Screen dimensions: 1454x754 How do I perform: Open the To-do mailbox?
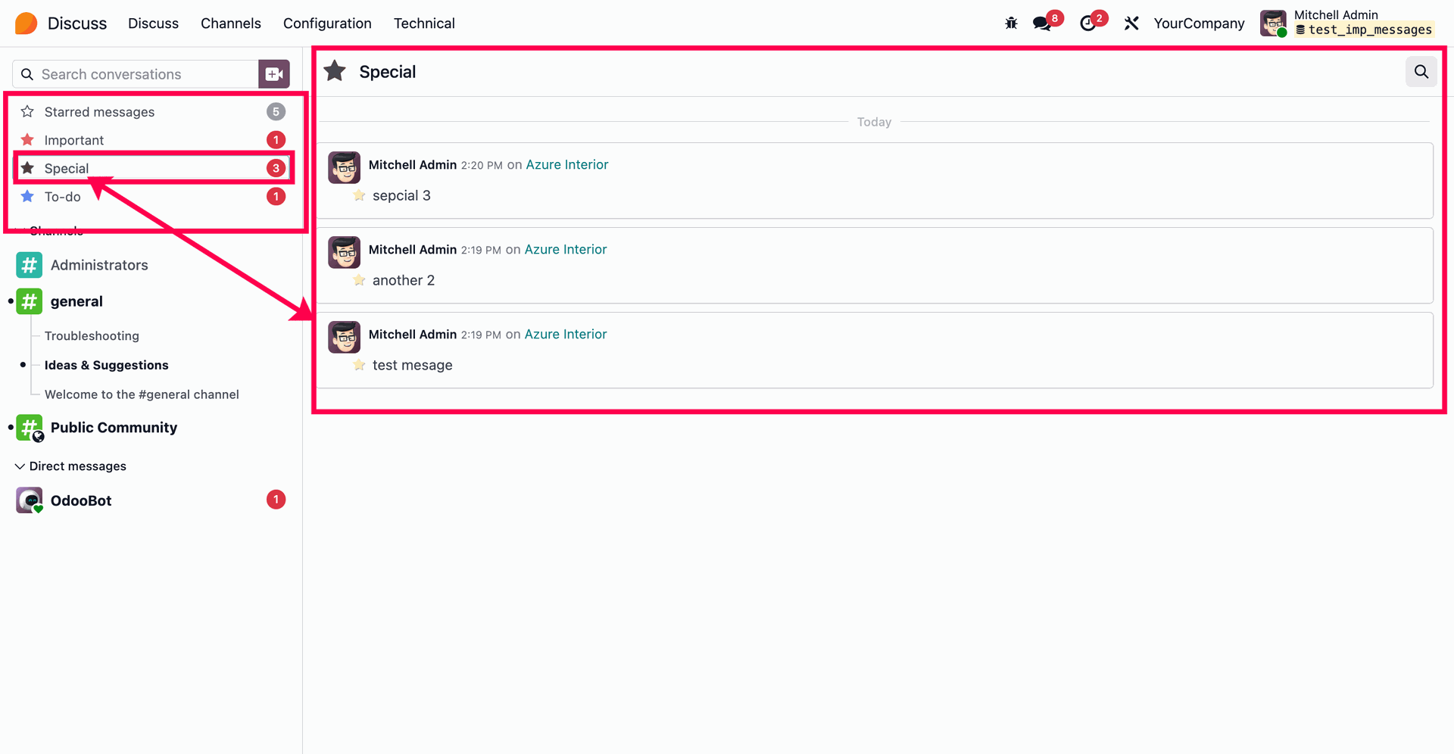[152, 197]
